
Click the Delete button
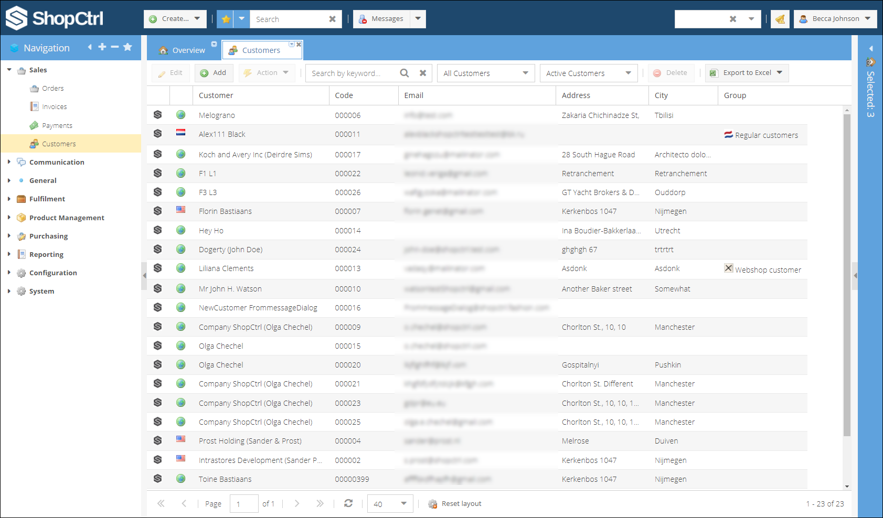671,73
